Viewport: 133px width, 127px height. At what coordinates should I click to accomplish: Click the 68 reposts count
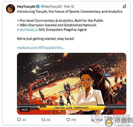coord(48,120)
